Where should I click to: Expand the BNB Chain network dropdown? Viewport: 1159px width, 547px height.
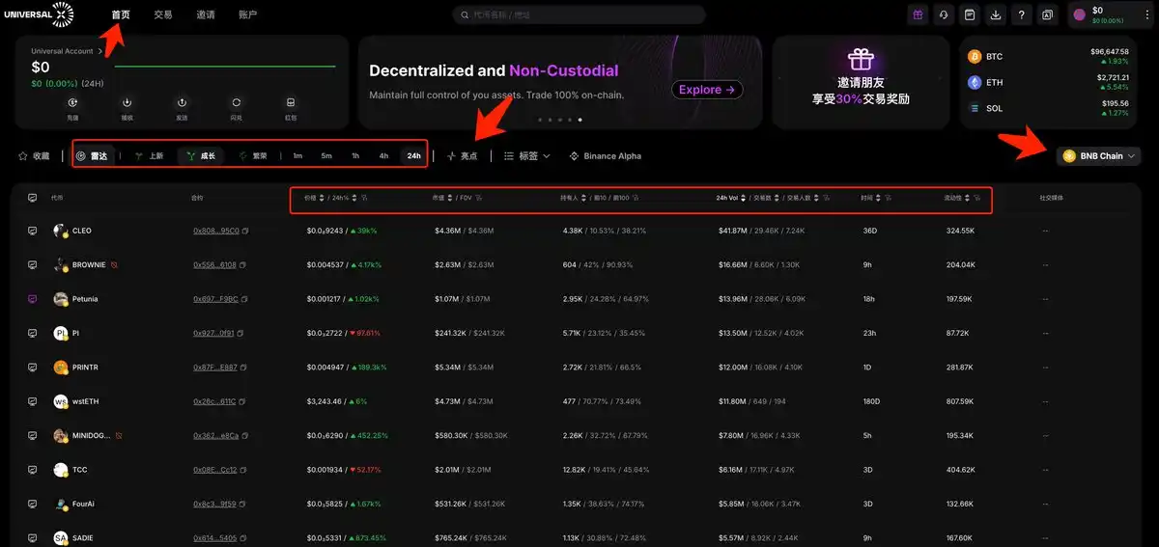(x=1099, y=155)
